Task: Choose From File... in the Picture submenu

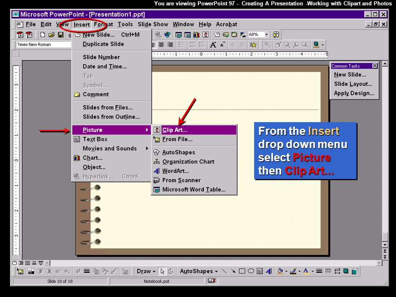Action: pos(194,139)
